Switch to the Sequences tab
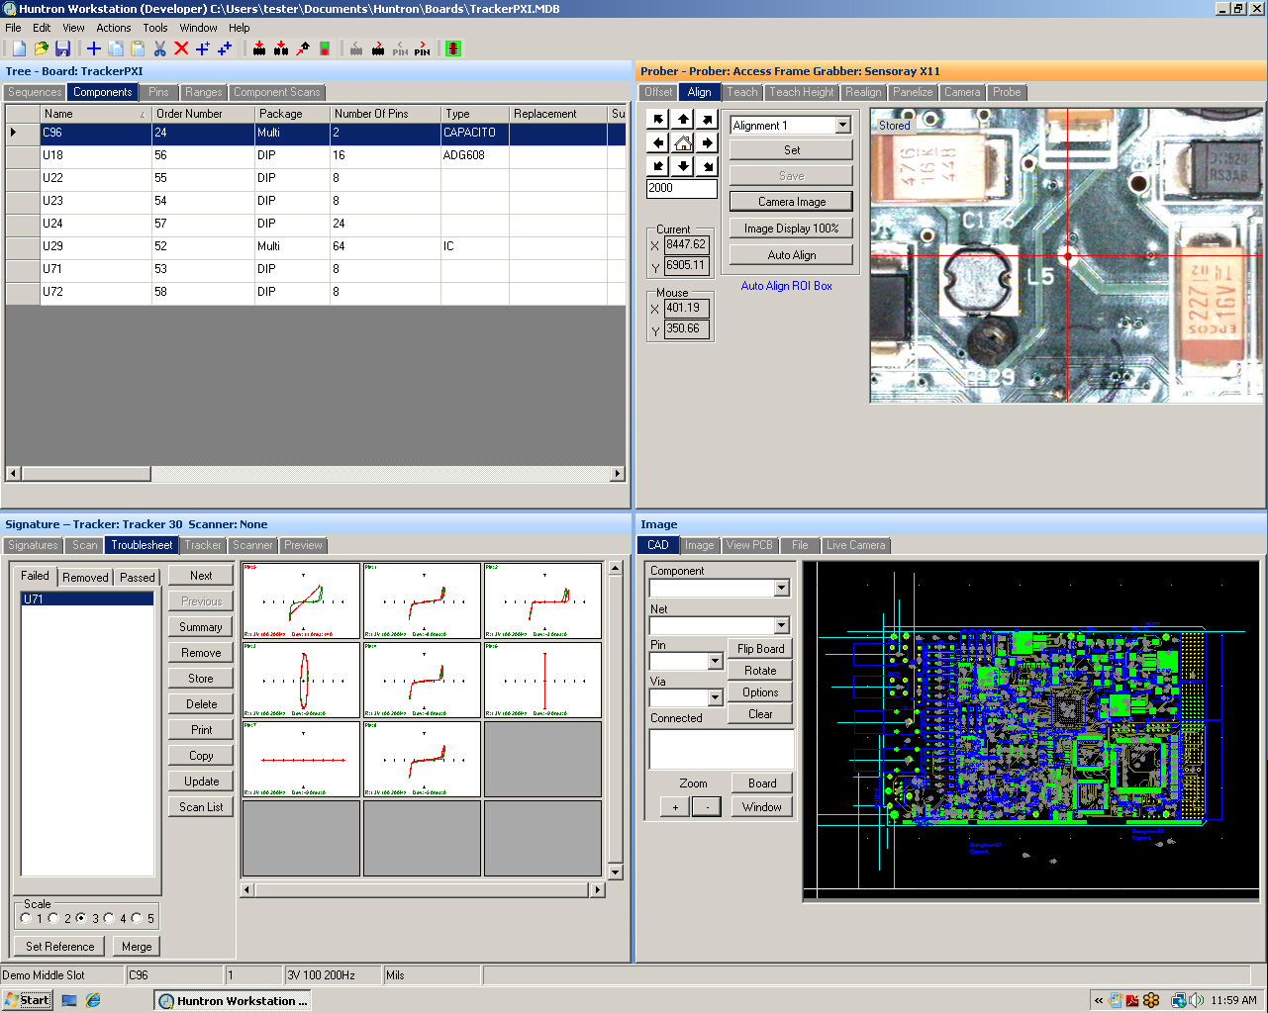This screenshot has height=1013, width=1268. click(35, 92)
